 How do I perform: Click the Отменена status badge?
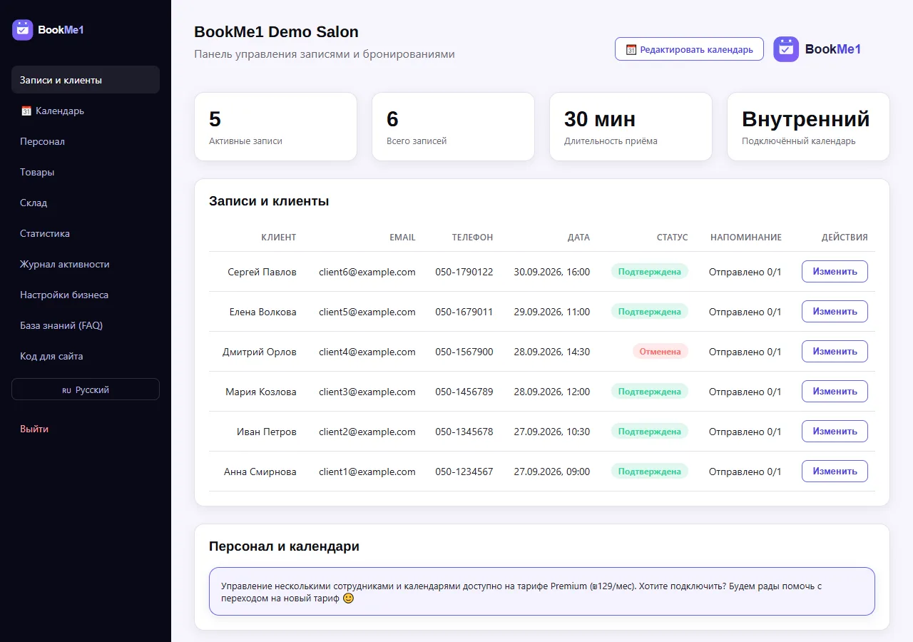click(x=660, y=352)
